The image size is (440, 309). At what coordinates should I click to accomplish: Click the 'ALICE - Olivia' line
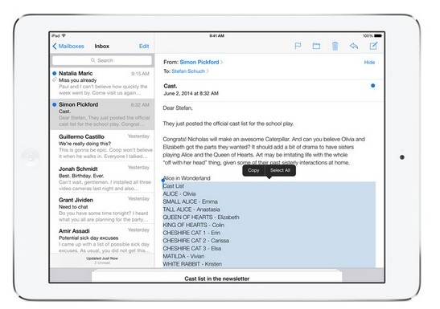pos(179,193)
